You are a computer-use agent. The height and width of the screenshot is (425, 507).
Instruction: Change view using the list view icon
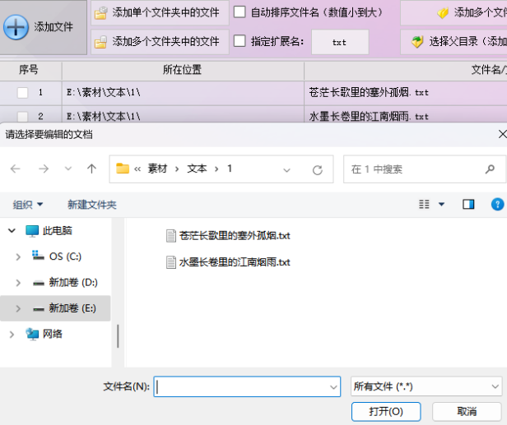click(x=424, y=204)
